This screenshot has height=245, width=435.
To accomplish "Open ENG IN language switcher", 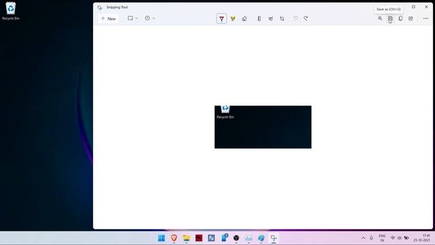I will point(382,238).
